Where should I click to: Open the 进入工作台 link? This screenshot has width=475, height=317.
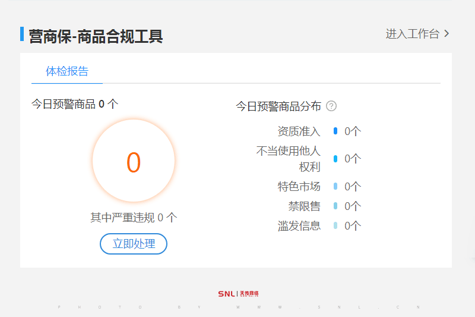pyautogui.click(x=417, y=34)
